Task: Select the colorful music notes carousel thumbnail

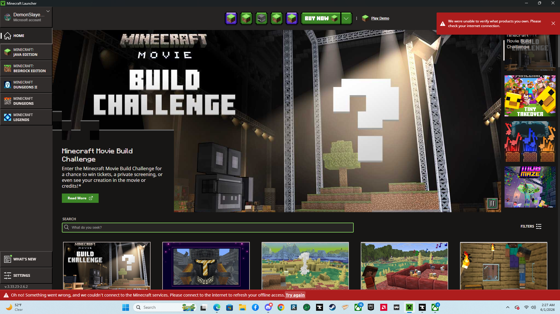Action: [530, 141]
